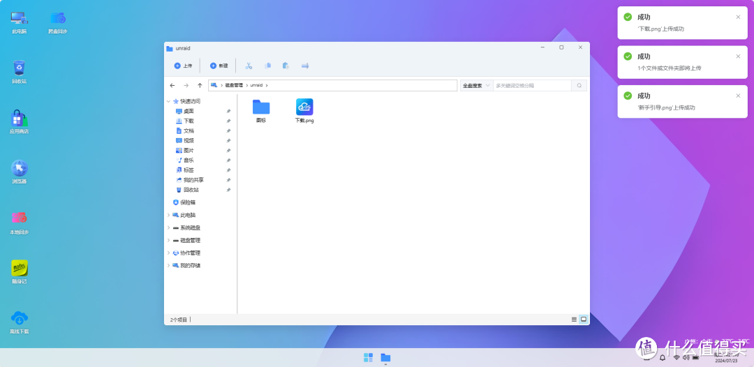Open 离线下载 on the desktop
Image resolution: width=754 pixels, height=367 pixels.
tap(20, 322)
